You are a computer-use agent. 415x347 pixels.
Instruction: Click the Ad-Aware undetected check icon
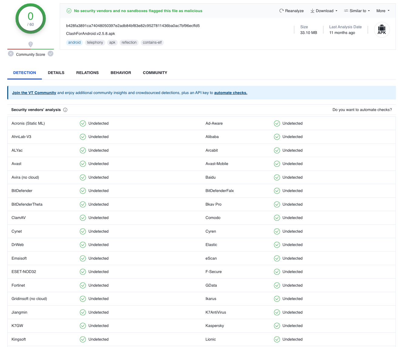point(277,123)
